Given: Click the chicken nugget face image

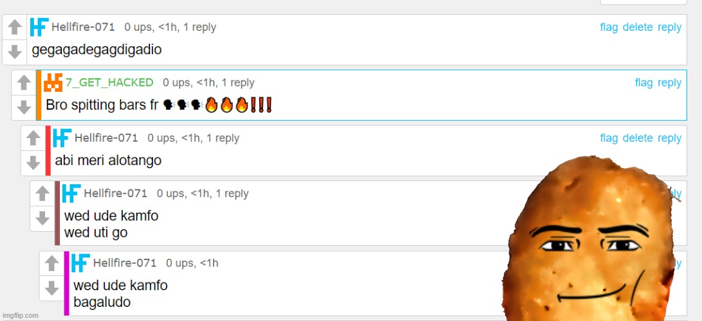Looking at the screenshot, I should (591, 239).
